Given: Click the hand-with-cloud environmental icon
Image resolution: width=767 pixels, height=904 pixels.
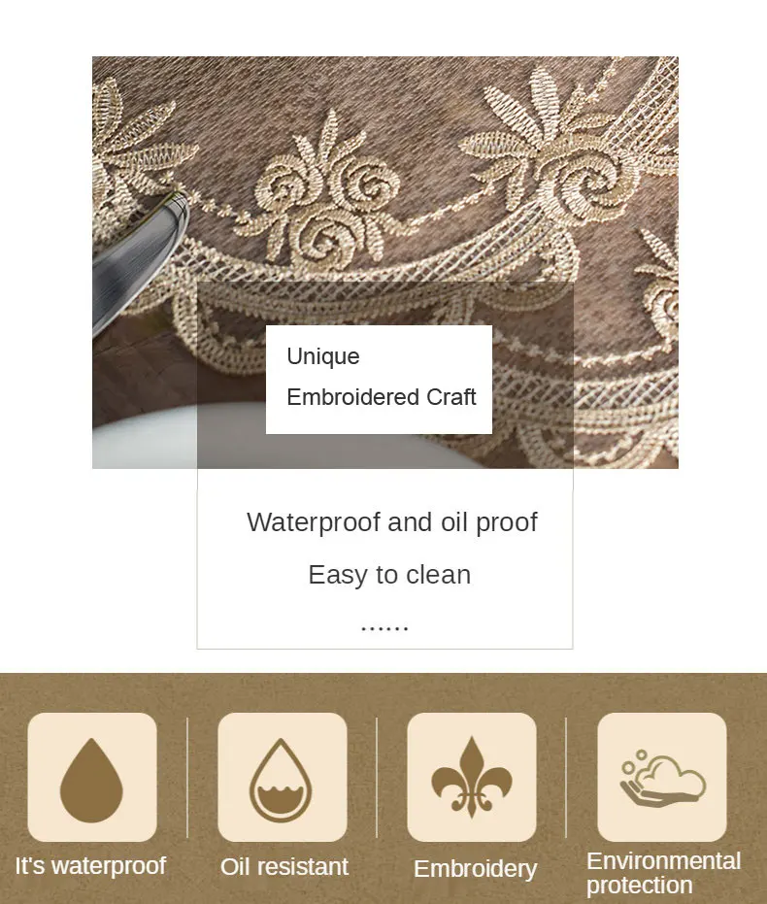Looking at the screenshot, I should [662, 777].
